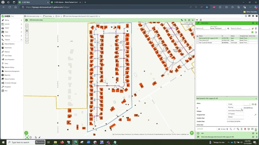Choose Authorization Pending from status list
The image size is (259, 145).
click(235, 111)
